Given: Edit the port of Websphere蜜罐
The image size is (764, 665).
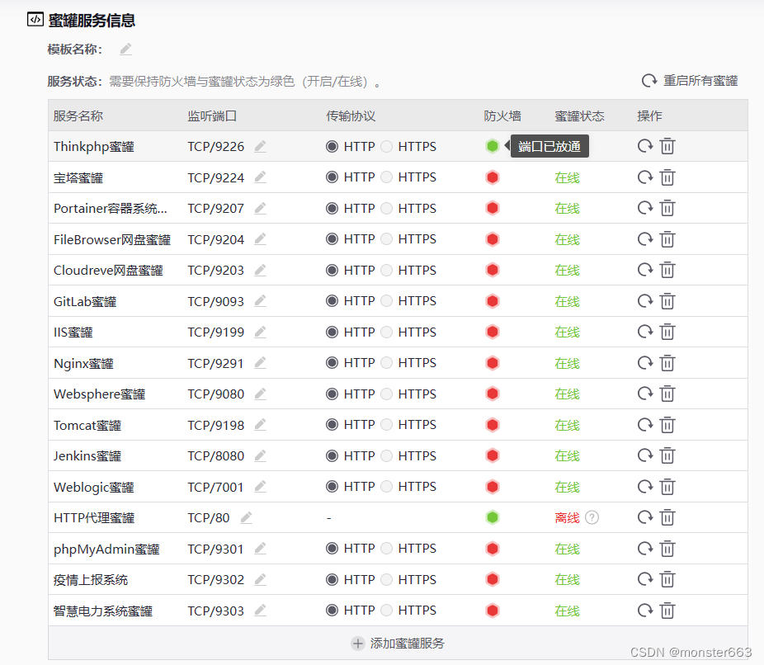Looking at the screenshot, I should click(x=260, y=394).
